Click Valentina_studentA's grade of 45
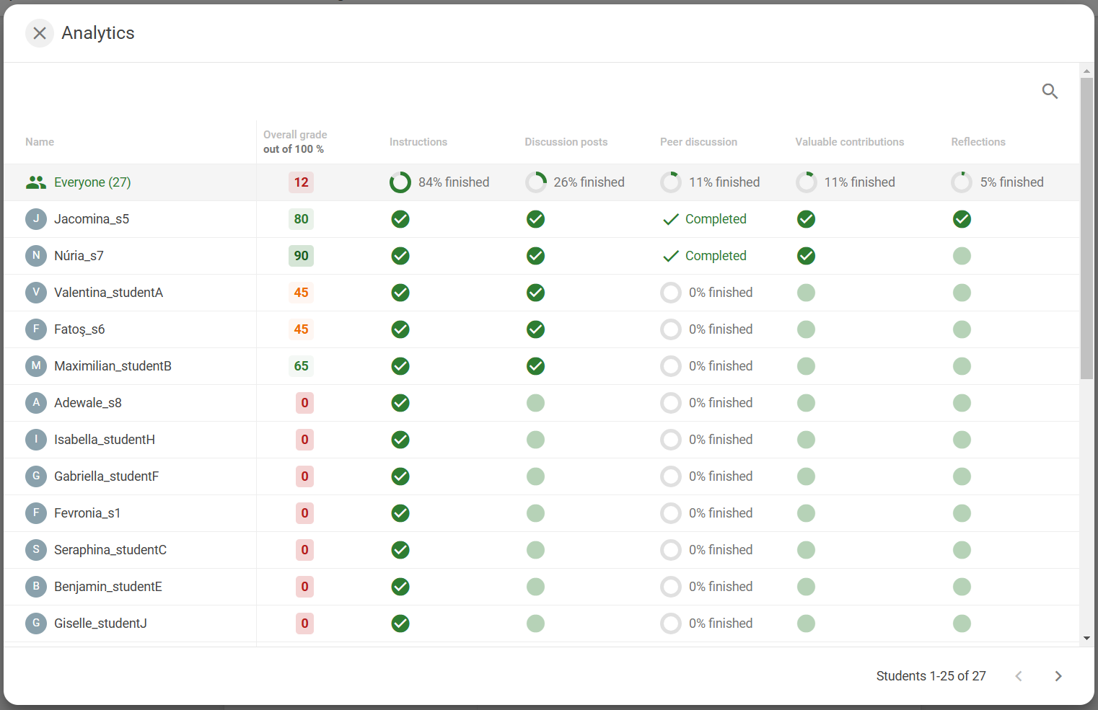Screen dimensions: 1098x710 (302, 293)
